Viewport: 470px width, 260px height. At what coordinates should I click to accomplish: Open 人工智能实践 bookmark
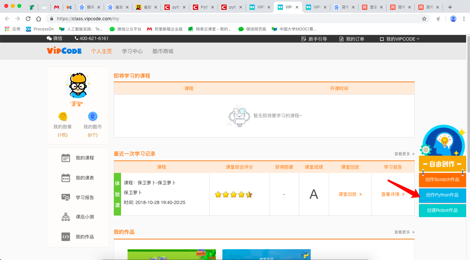pyautogui.click(x=81, y=29)
